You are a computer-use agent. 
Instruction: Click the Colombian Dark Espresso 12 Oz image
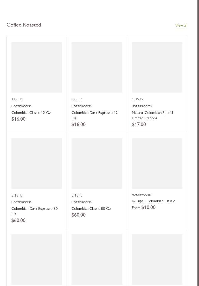click(x=97, y=67)
